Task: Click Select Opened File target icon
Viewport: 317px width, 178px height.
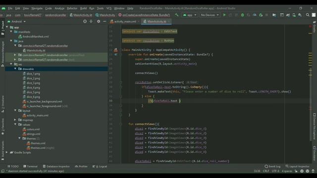Action: tap(85, 21)
